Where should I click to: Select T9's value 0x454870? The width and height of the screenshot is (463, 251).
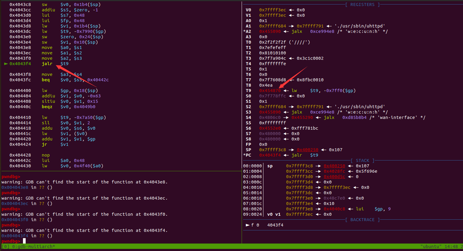[x=270, y=91]
